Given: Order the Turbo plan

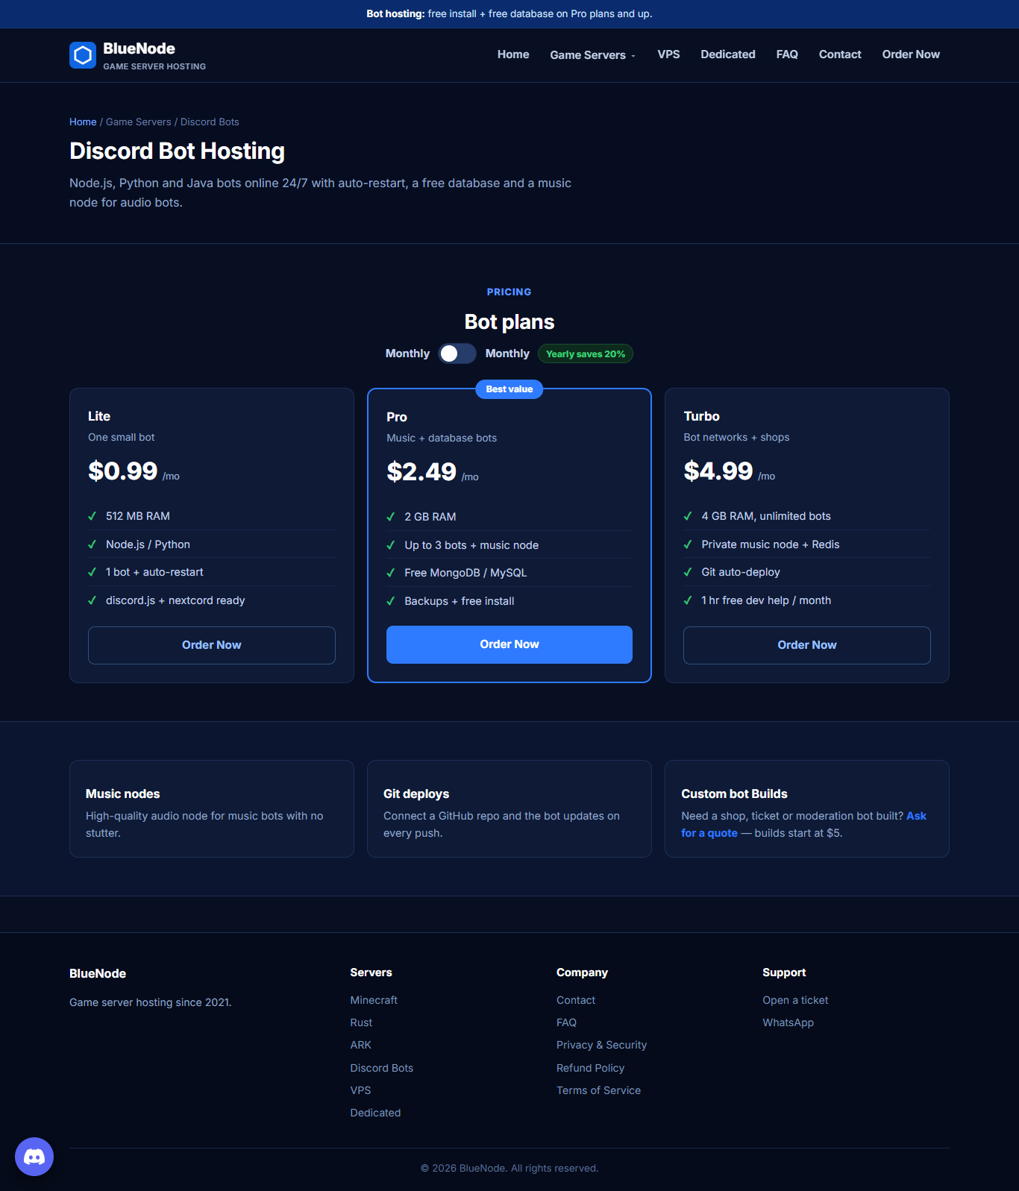Looking at the screenshot, I should [807, 645].
